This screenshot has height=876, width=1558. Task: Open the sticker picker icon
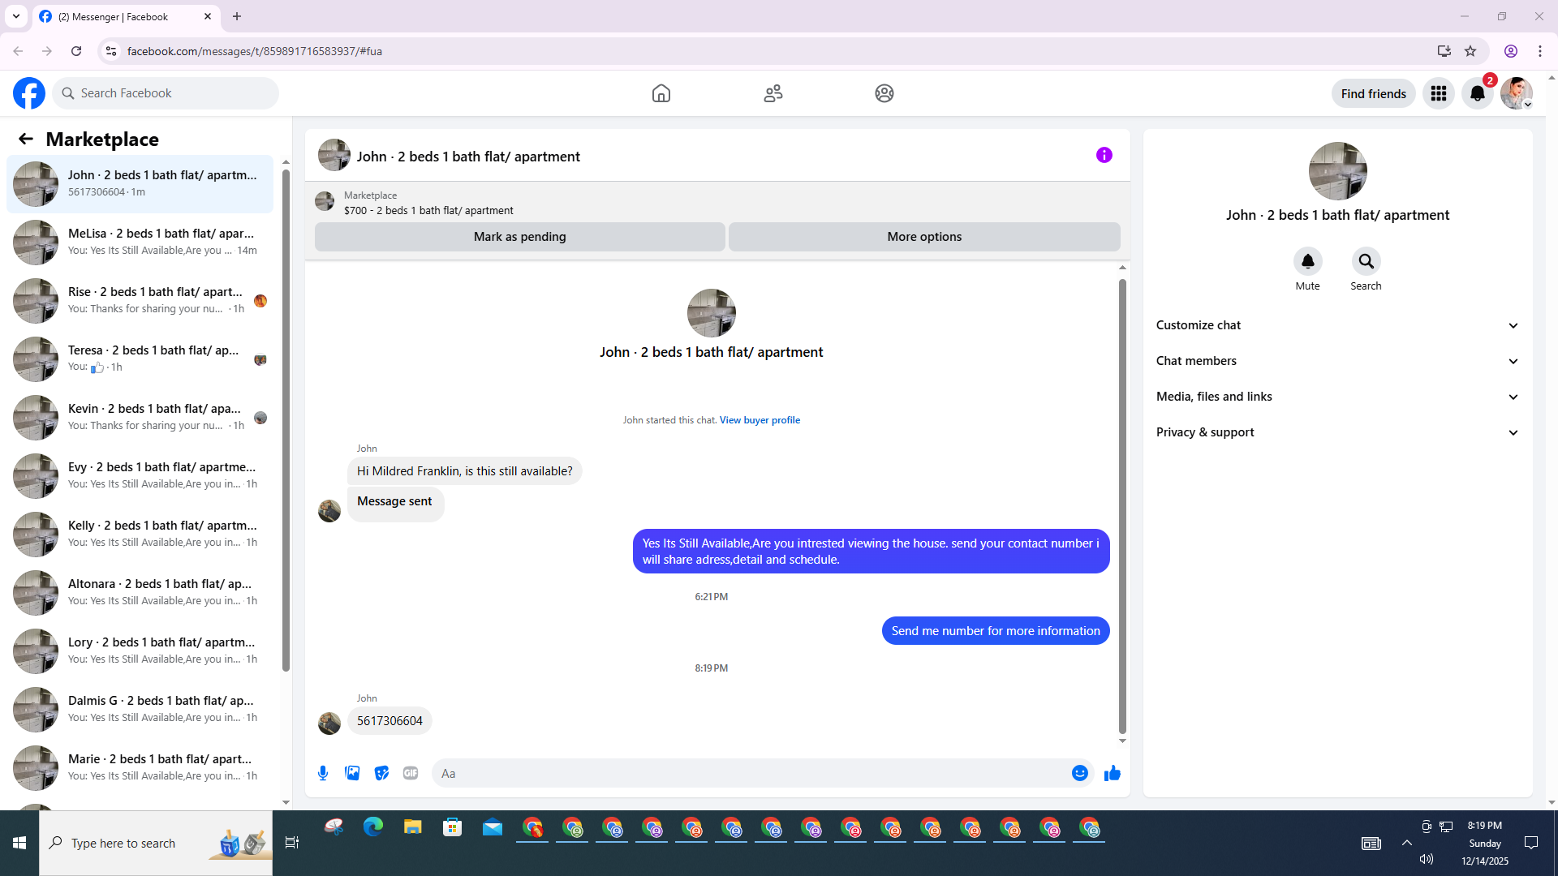pos(381,773)
